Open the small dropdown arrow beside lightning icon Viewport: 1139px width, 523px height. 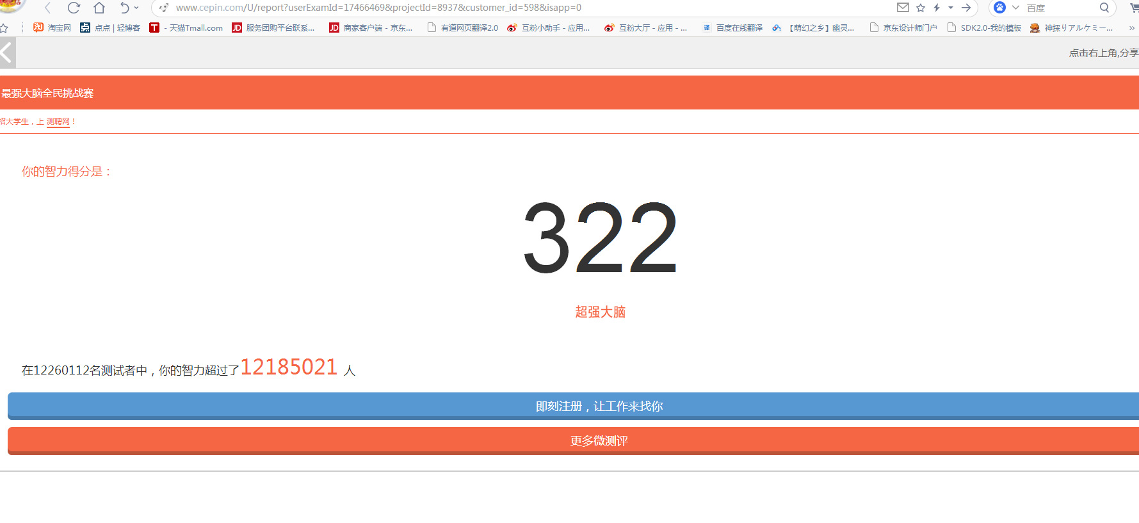pyautogui.click(x=951, y=8)
